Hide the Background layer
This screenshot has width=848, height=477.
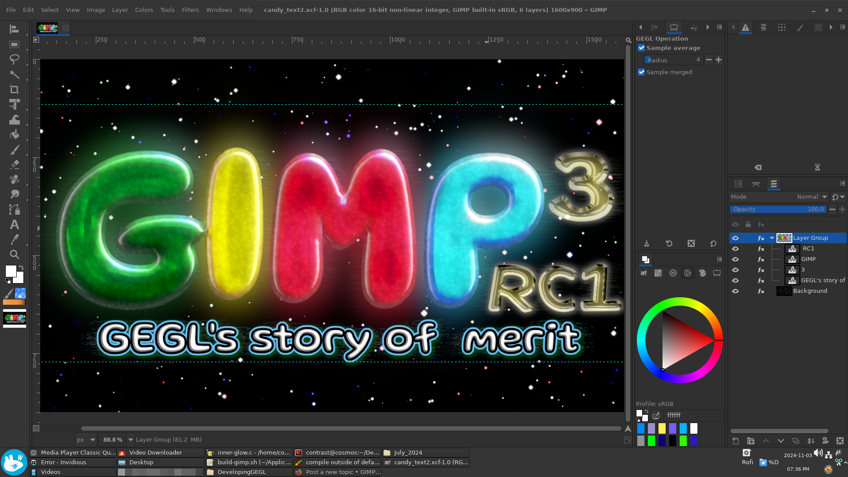pyautogui.click(x=735, y=291)
